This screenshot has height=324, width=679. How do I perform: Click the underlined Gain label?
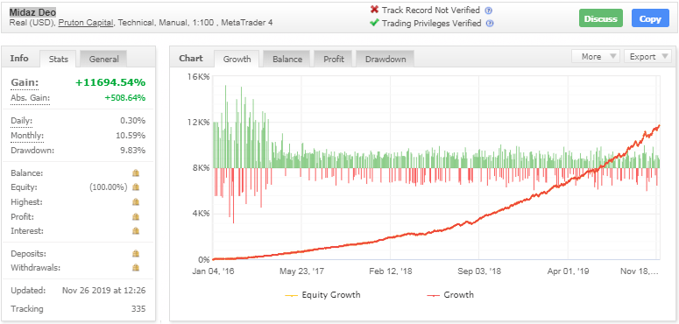coord(25,82)
